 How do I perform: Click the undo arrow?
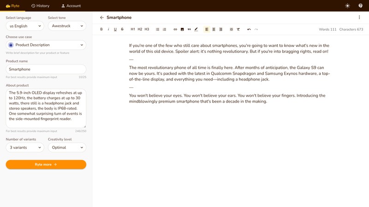[249, 29]
